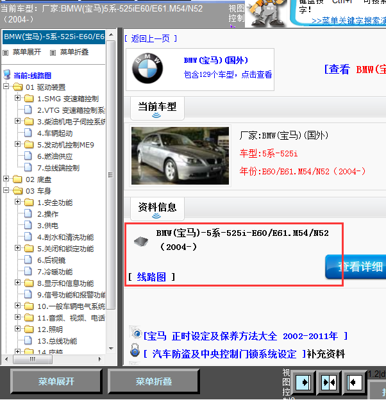Click folder icon of 01 驱动装置

pyautogui.click(x=17, y=87)
